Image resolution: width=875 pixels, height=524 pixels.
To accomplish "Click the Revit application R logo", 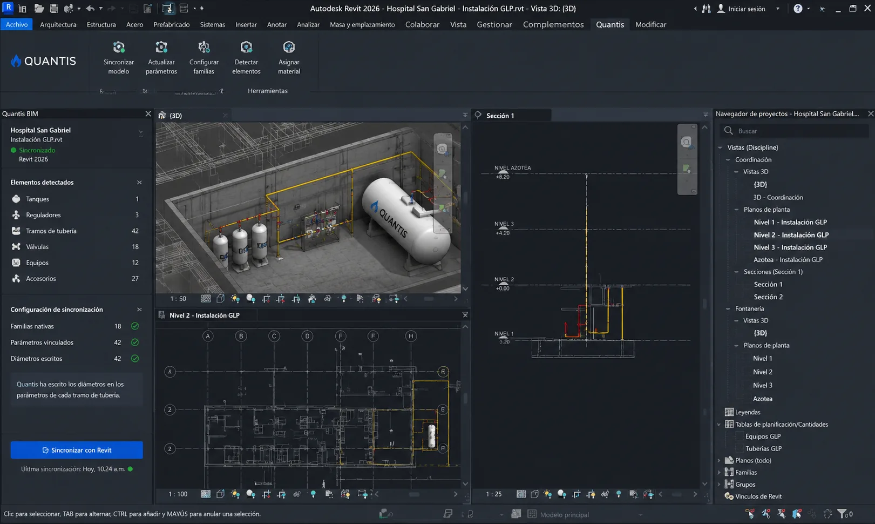I will click(8, 8).
